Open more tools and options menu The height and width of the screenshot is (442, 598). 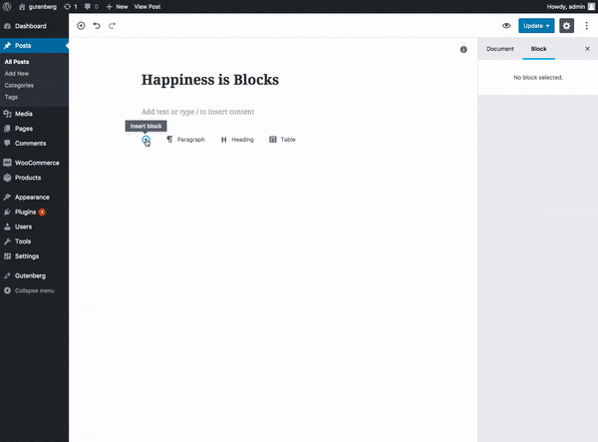(x=586, y=25)
